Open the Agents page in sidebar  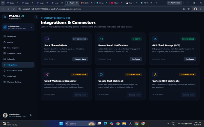[18, 42]
